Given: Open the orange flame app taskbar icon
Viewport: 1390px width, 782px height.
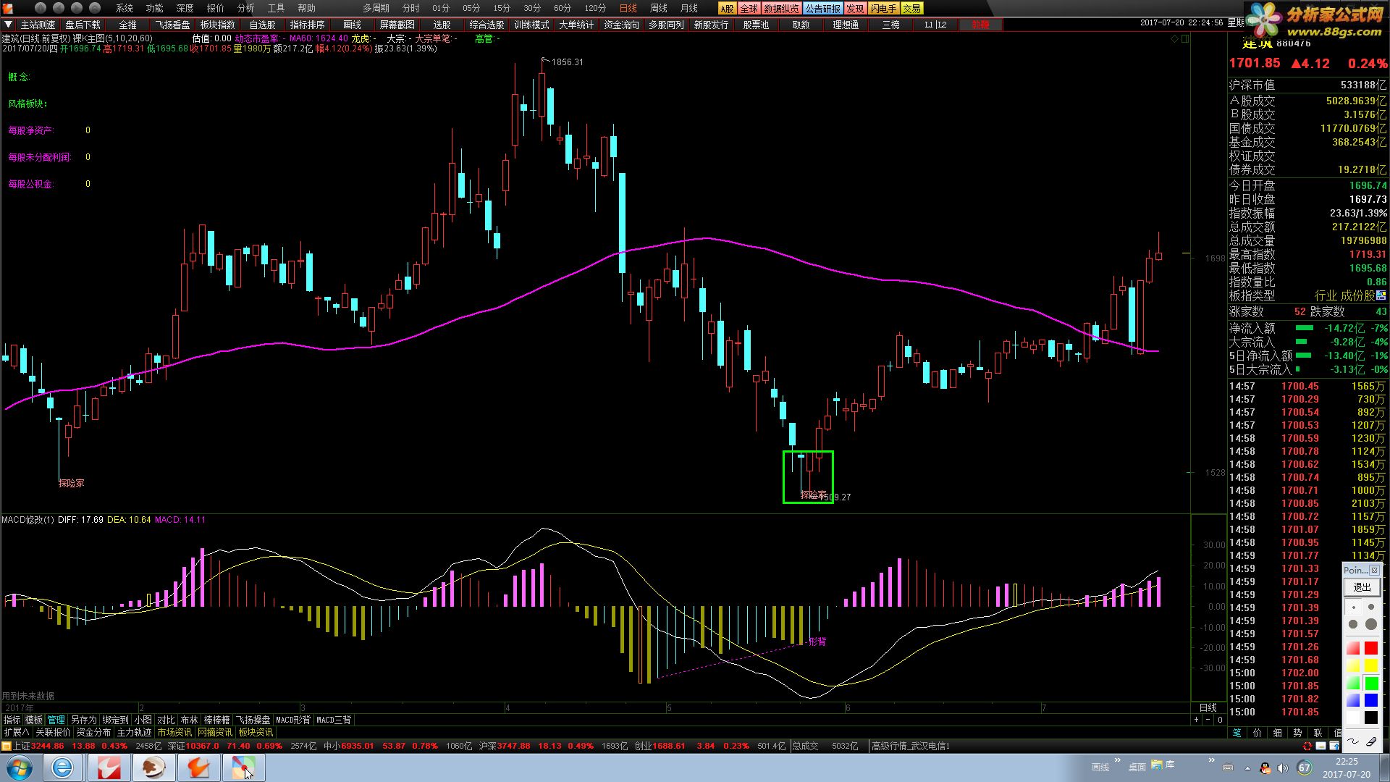Looking at the screenshot, I should pos(198,768).
